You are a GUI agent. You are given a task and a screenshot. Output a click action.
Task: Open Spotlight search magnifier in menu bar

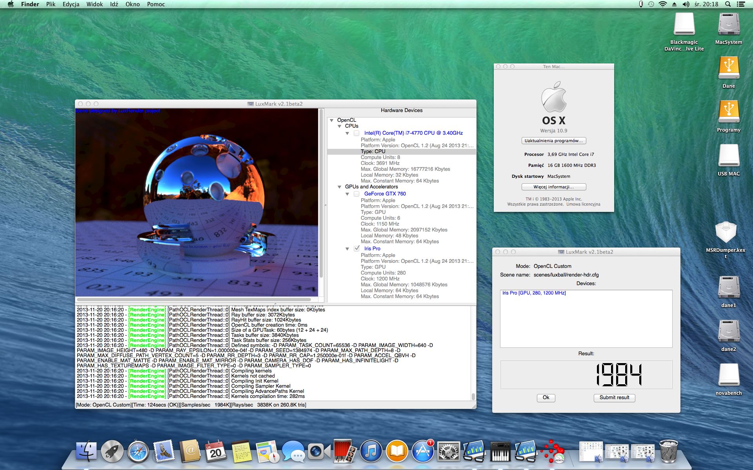click(x=728, y=4)
